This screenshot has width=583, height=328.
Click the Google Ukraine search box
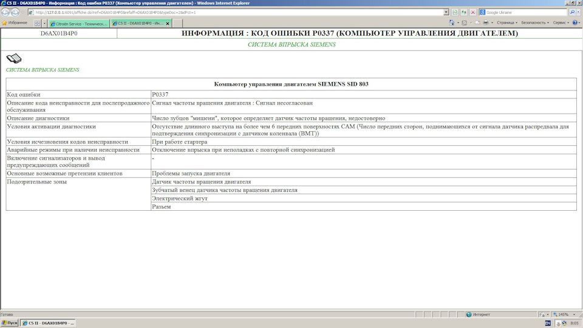(526, 12)
